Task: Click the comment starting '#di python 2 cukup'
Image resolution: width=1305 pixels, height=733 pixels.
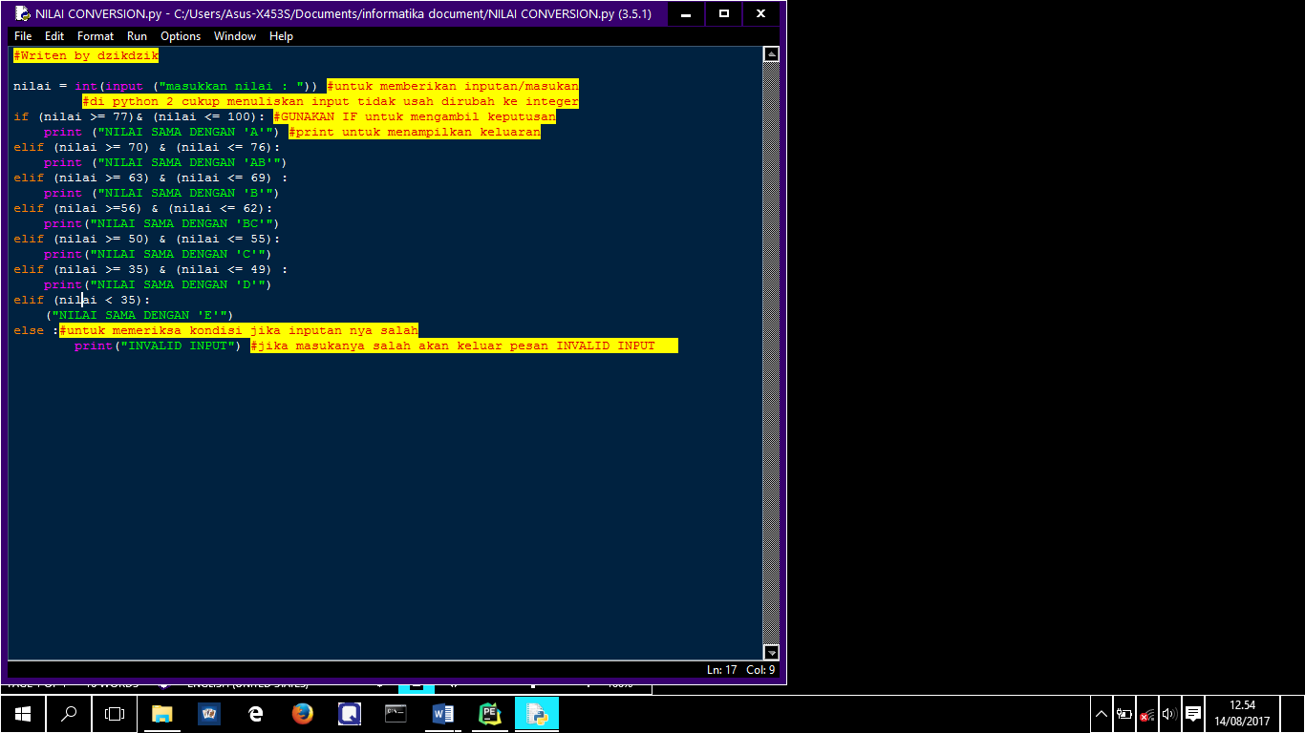Action: tap(331, 101)
